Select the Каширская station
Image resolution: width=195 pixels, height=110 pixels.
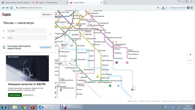[81, 60]
